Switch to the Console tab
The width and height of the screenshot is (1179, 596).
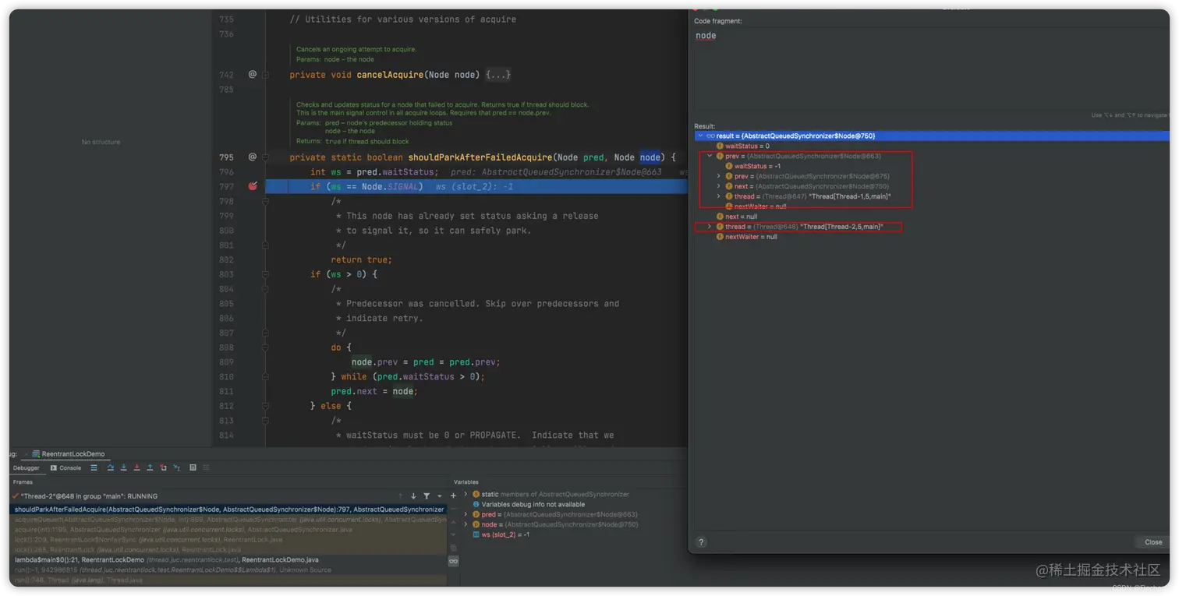click(65, 467)
